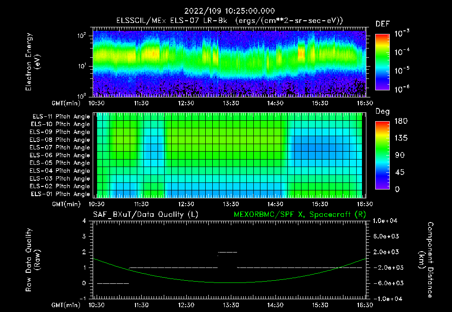Click the GMT(min) label under the bottom panel

66,305
